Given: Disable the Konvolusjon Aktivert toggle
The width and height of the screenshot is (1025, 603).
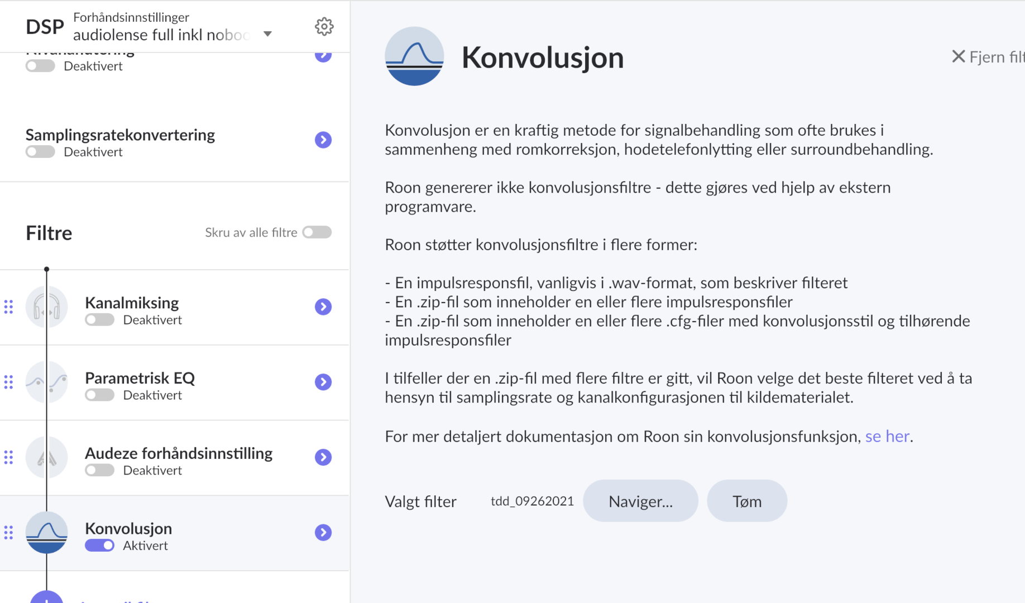Looking at the screenshot, I should tap(99, 545).
